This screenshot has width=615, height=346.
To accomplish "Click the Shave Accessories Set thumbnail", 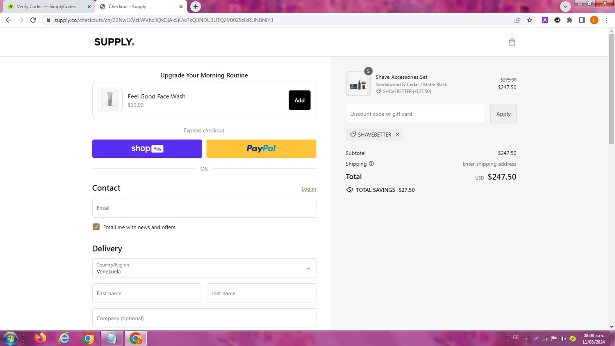I will (x=358, y=84).
